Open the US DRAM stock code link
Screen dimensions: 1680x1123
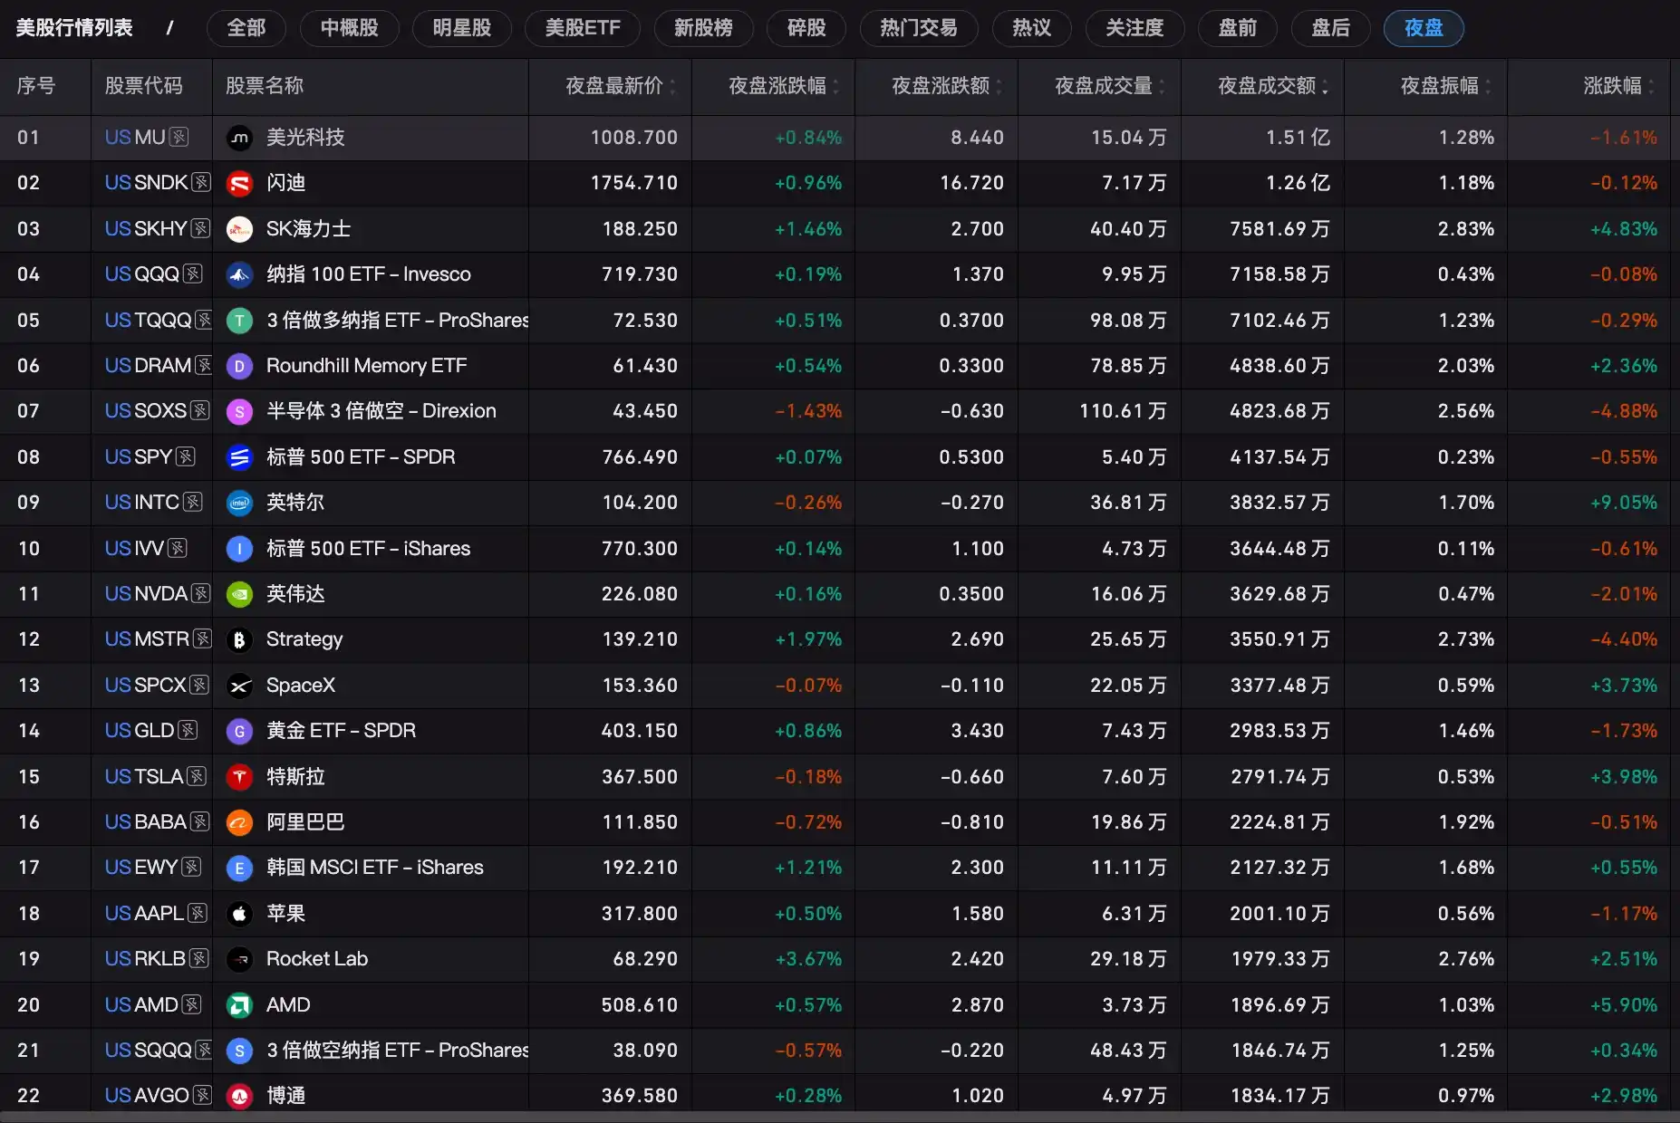(x=149, y=366)
